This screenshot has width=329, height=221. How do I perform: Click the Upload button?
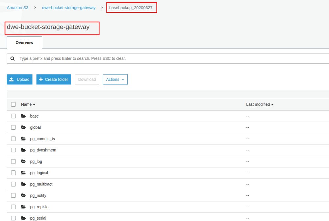pos(20,79)
